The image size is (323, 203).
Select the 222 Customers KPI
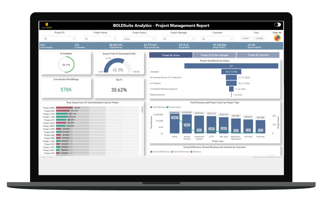(x=79, y=46)
